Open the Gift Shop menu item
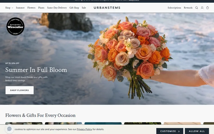Screen dimensions: 214x134 [74, 8]
